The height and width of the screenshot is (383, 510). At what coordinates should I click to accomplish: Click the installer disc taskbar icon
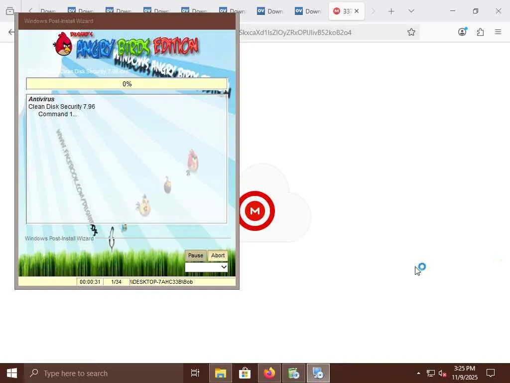click(x=294, y=373)
